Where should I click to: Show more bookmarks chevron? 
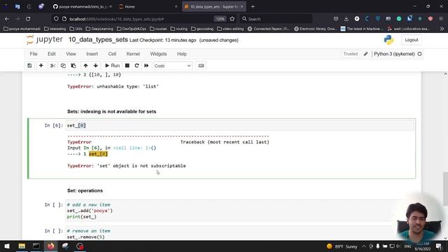click(442, 29)
